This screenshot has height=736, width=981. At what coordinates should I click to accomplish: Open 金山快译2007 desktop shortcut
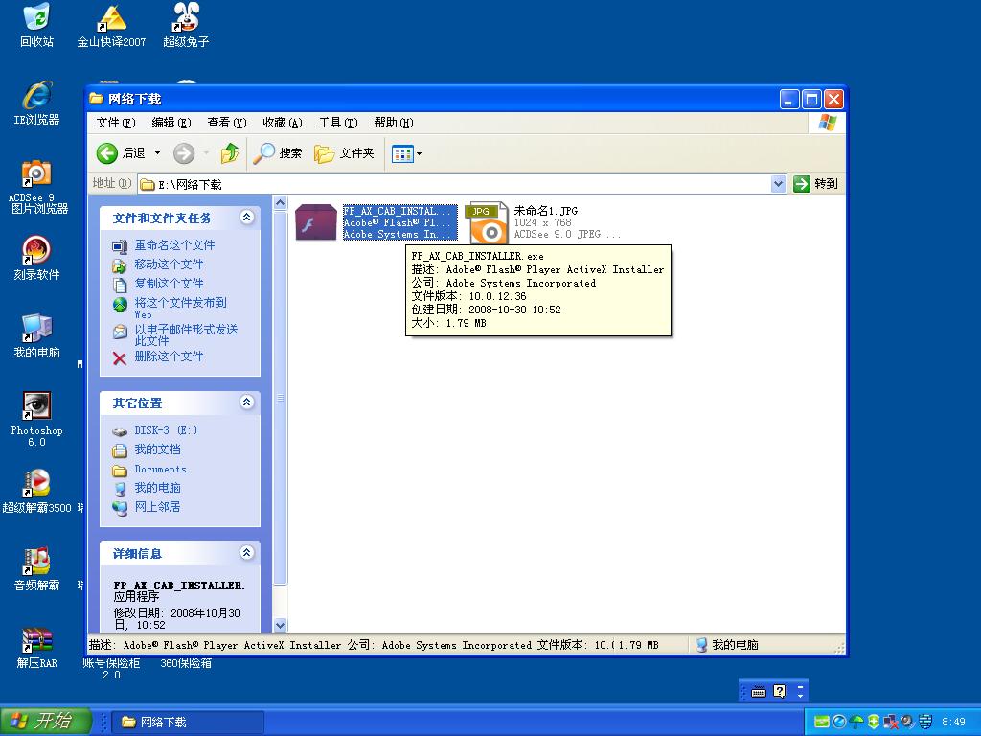[x=111, y=25]
